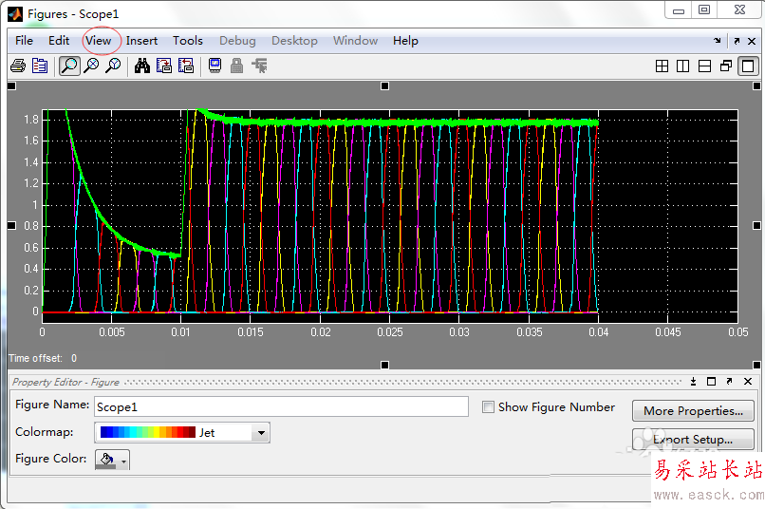Click the 1.8 y-axis tick label
Viewport: 765px width, 509px height.
31,120
